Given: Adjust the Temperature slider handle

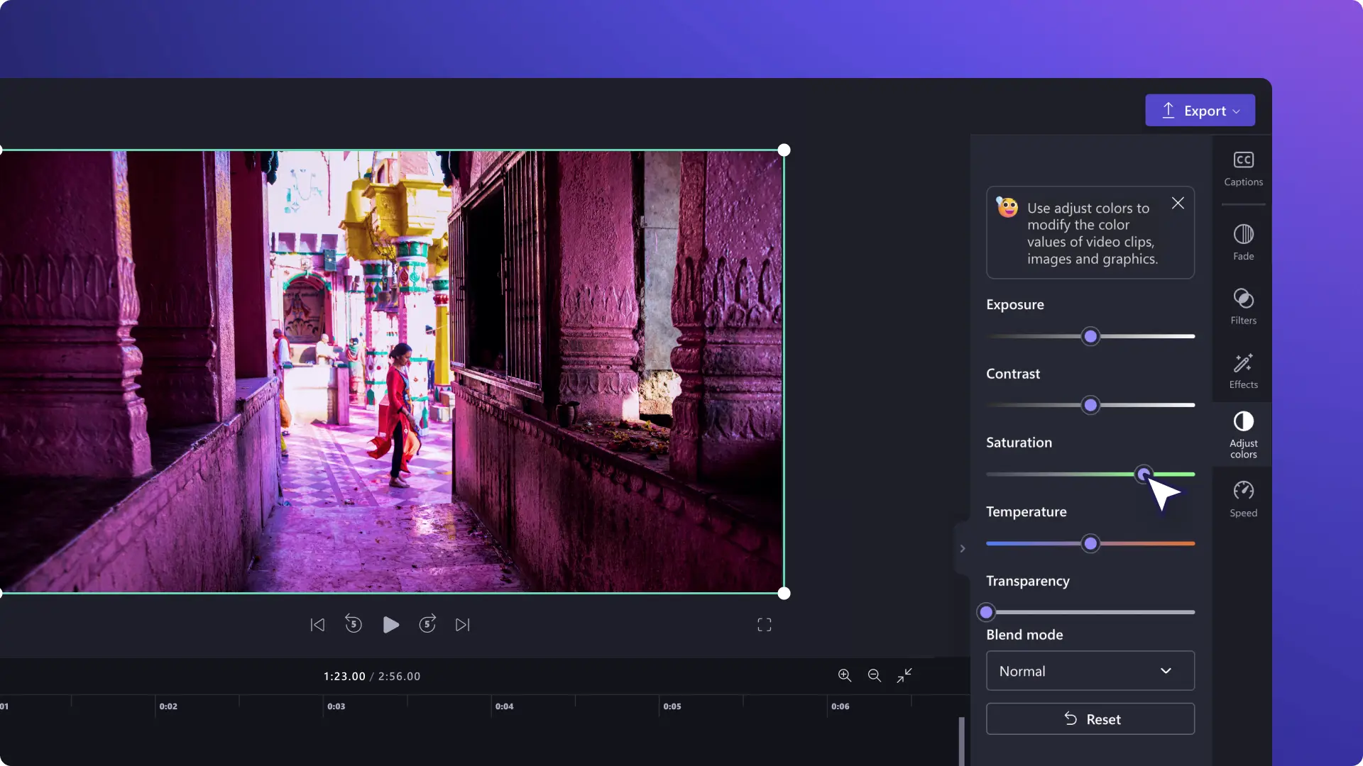Looking at the screenshot, I should pos(1091,543).
